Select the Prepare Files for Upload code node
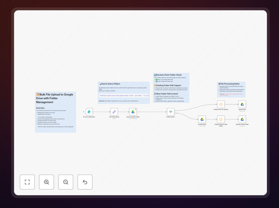The width and height of the screenshot is (279, 208). (221, 104)
